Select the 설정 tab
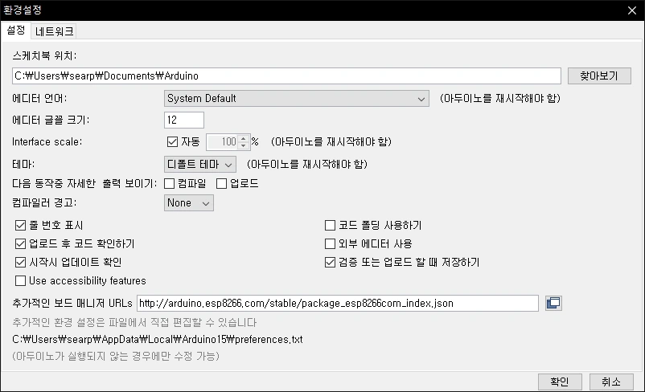The width and height of the screenshot is (645, 392). tap(16, 31)
